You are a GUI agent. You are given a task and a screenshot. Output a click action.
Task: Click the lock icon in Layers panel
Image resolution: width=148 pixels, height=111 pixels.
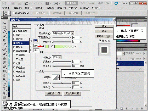pos(121,59)
